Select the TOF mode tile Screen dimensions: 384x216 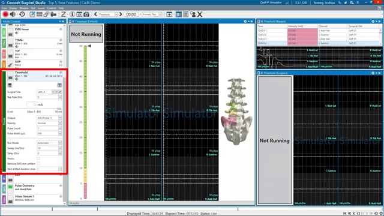[x=33, y=53]
